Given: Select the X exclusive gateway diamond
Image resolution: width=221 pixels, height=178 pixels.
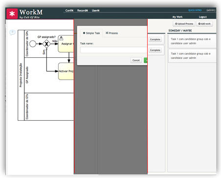Looking at the screenshot, I should click(x=46, y=44).
